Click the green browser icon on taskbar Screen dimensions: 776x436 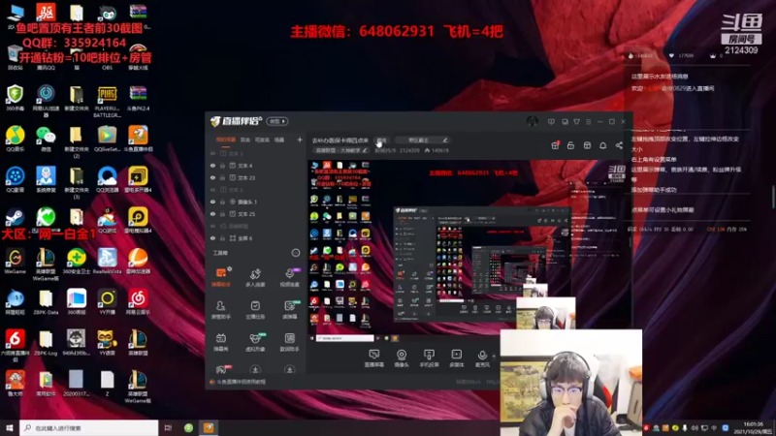(188, 427)
